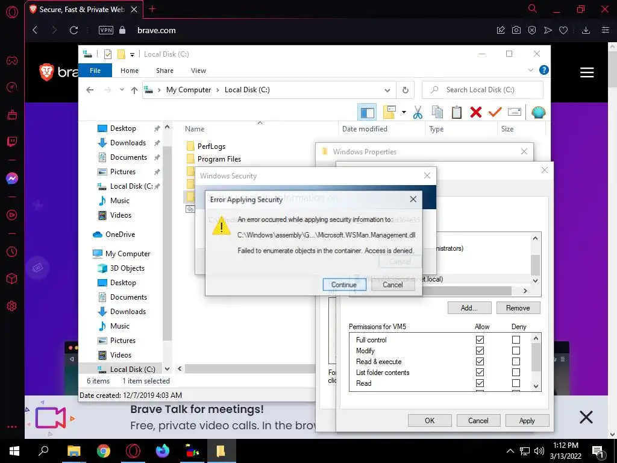
Task: Click Continue in Error Applying Security dialog
Action: tap(344, 285)
